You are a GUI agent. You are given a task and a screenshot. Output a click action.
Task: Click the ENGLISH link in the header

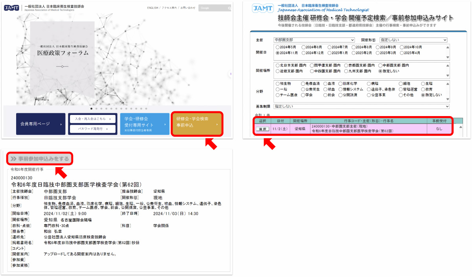(153, 8)
